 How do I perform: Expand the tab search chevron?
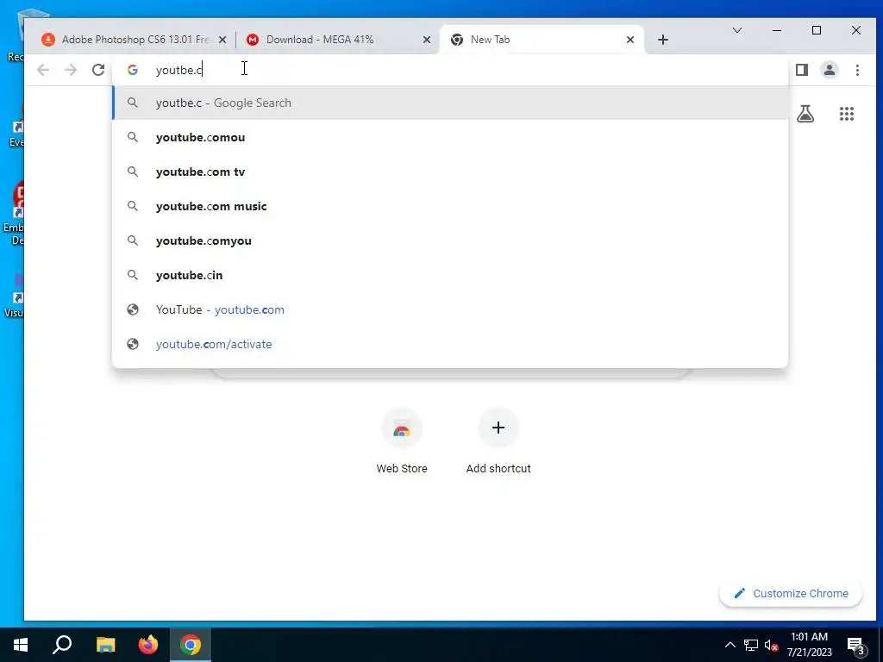(737, 30)
